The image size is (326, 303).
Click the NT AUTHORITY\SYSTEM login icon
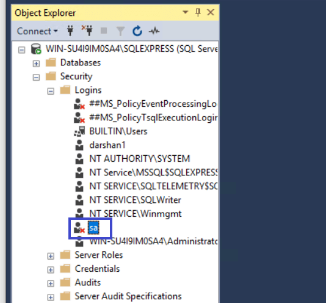pyautogui.click(x=79, y=159)
